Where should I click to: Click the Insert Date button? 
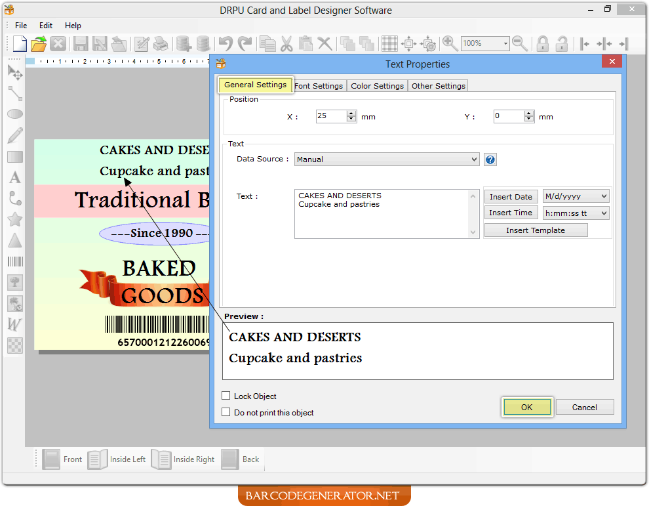[511, 196]
